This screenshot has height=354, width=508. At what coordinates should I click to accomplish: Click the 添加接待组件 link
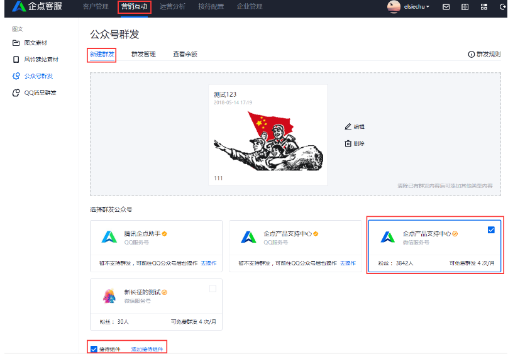click(147, 349)
